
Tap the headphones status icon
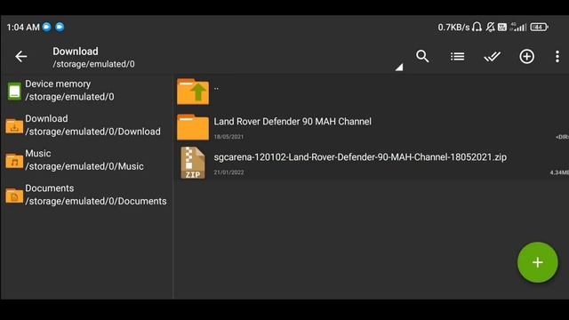[477, 27]
